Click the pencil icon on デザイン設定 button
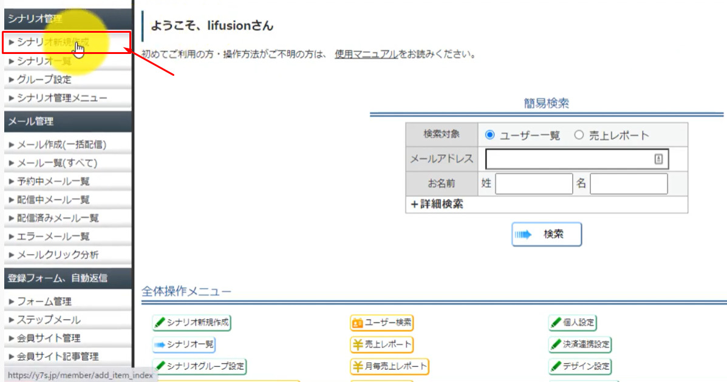The image size is (727, 382). click(x=555, y=366)
